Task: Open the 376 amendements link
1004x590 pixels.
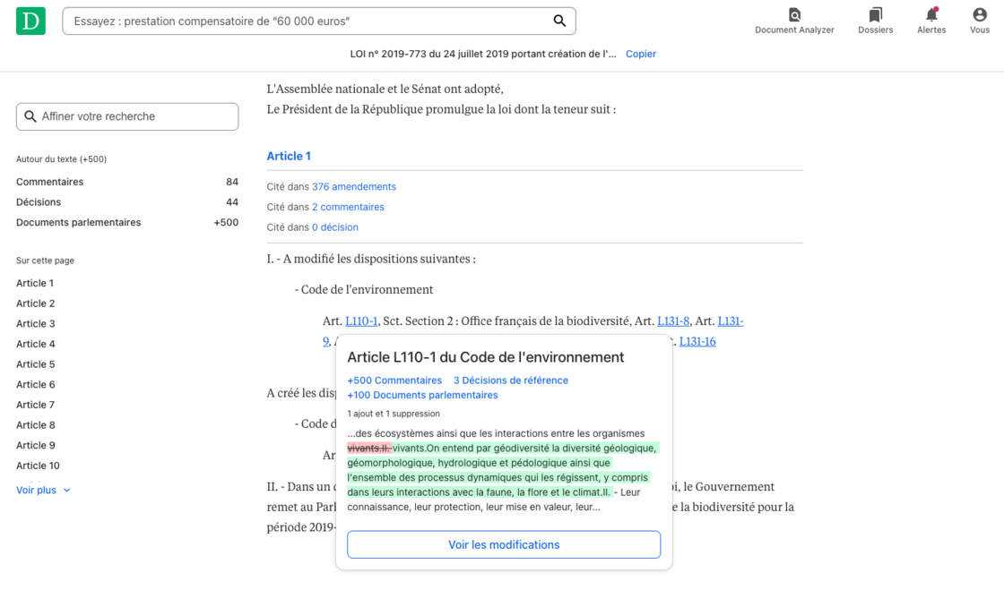Action: point(353,186)
